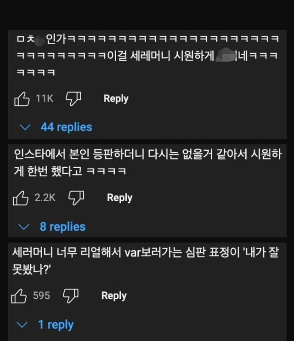Click the comment text mentioning var
The width and height of the screenshot is (294, 341).
(x=147, y=259)
